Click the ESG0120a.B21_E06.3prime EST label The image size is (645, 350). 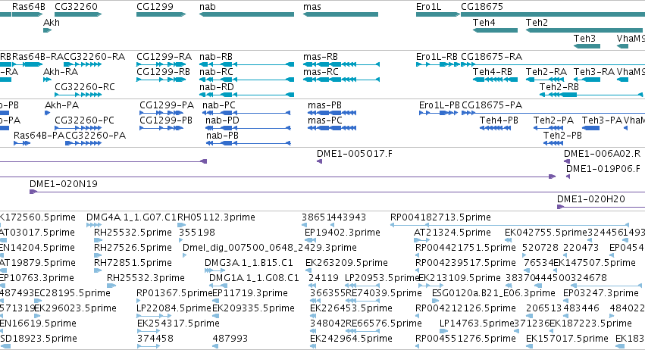tap(493, 293)
